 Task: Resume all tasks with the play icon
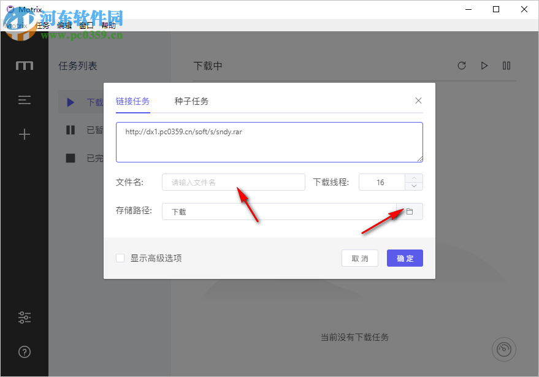(x=484, y=66)
